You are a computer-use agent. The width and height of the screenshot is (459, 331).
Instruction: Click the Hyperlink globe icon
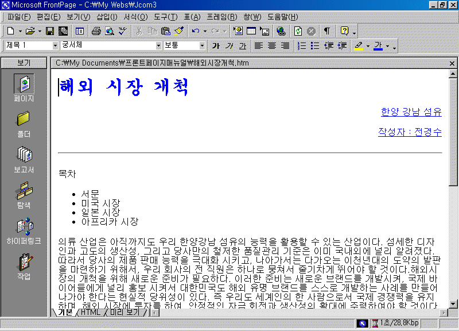pos(281,31)
